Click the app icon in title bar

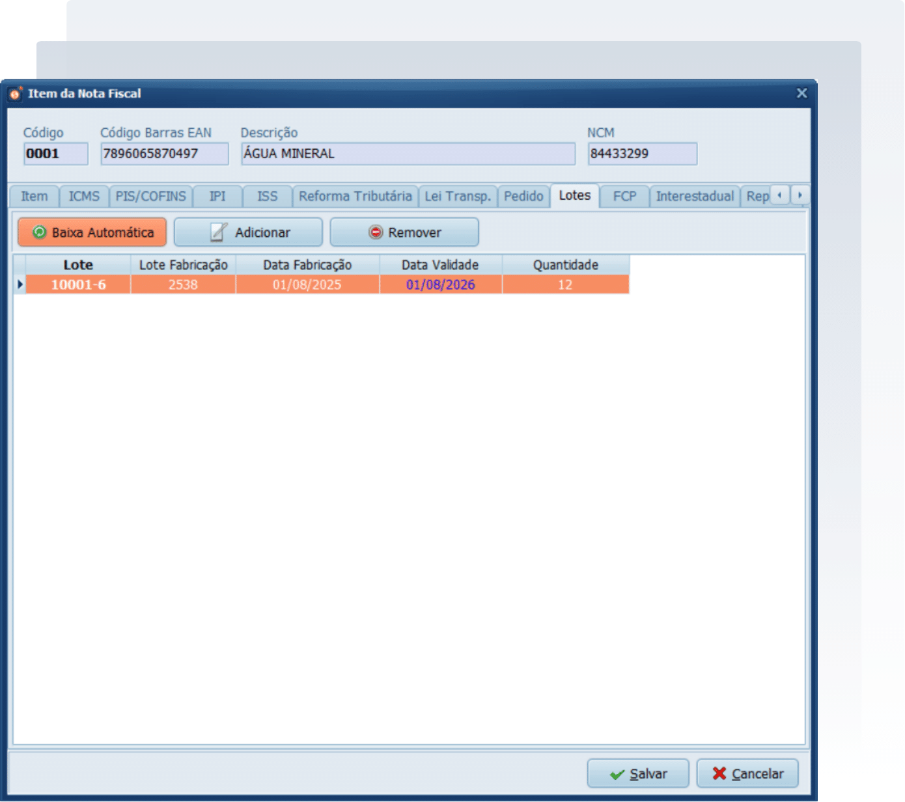tap(15, 94)
